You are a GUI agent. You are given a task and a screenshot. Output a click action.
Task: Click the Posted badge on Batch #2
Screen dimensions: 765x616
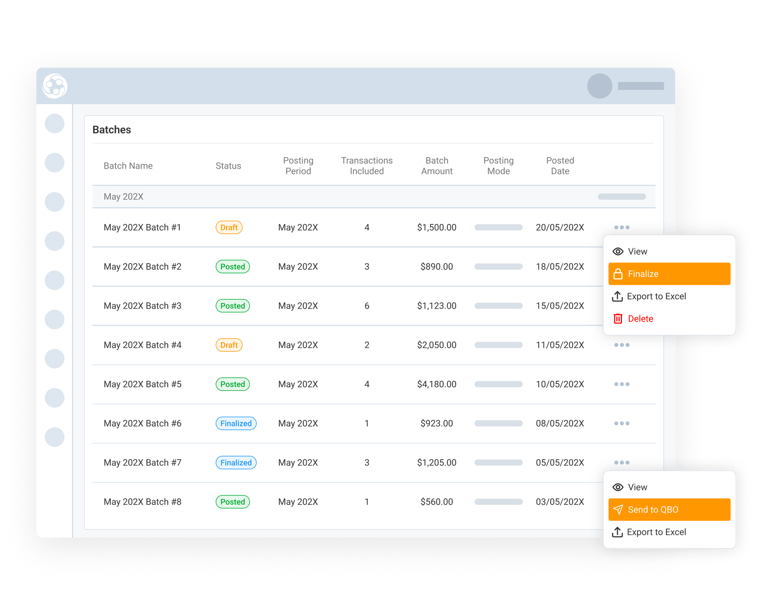(233, 267)
